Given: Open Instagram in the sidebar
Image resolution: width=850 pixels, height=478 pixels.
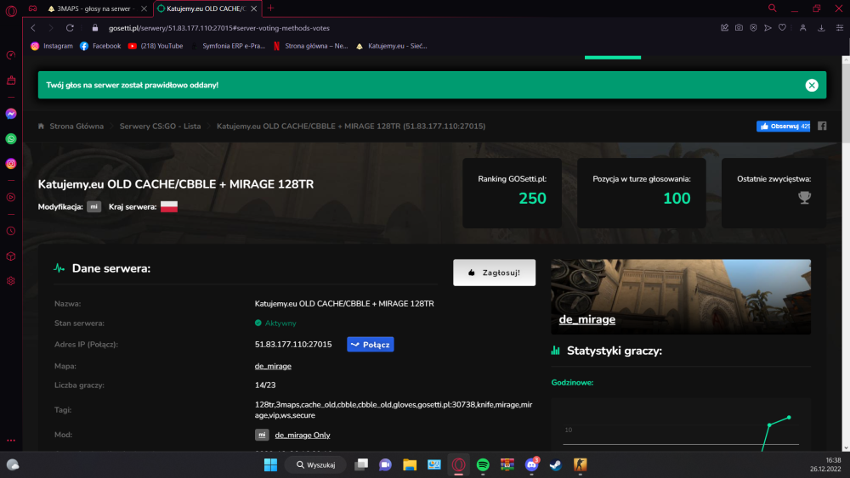Looking at the screenshot, I should click(11, 164).
